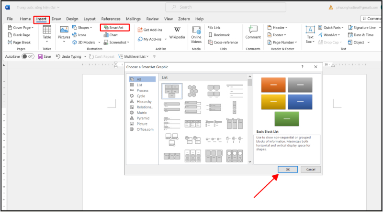Click the Help question mark in SmartArt dialog
383x212 pixels.
tap(302, 67)
